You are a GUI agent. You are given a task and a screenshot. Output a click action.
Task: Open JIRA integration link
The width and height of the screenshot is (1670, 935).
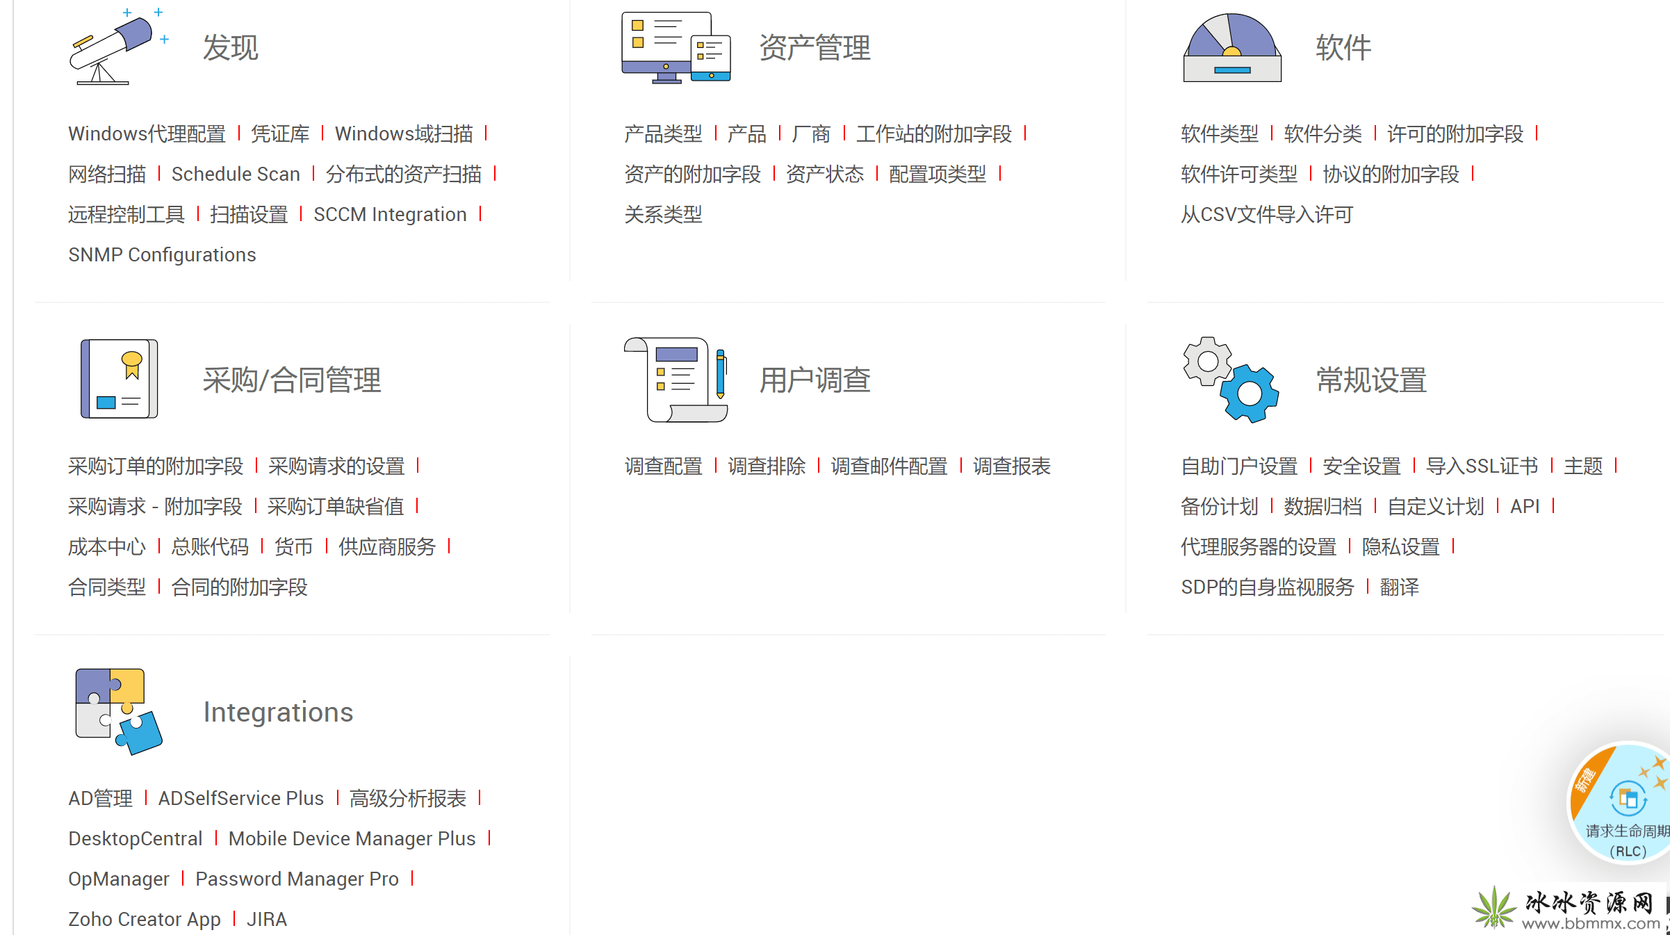267,919
